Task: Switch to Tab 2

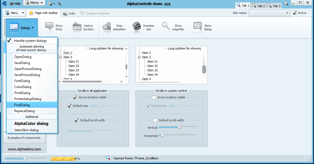Action: point(258,6)
